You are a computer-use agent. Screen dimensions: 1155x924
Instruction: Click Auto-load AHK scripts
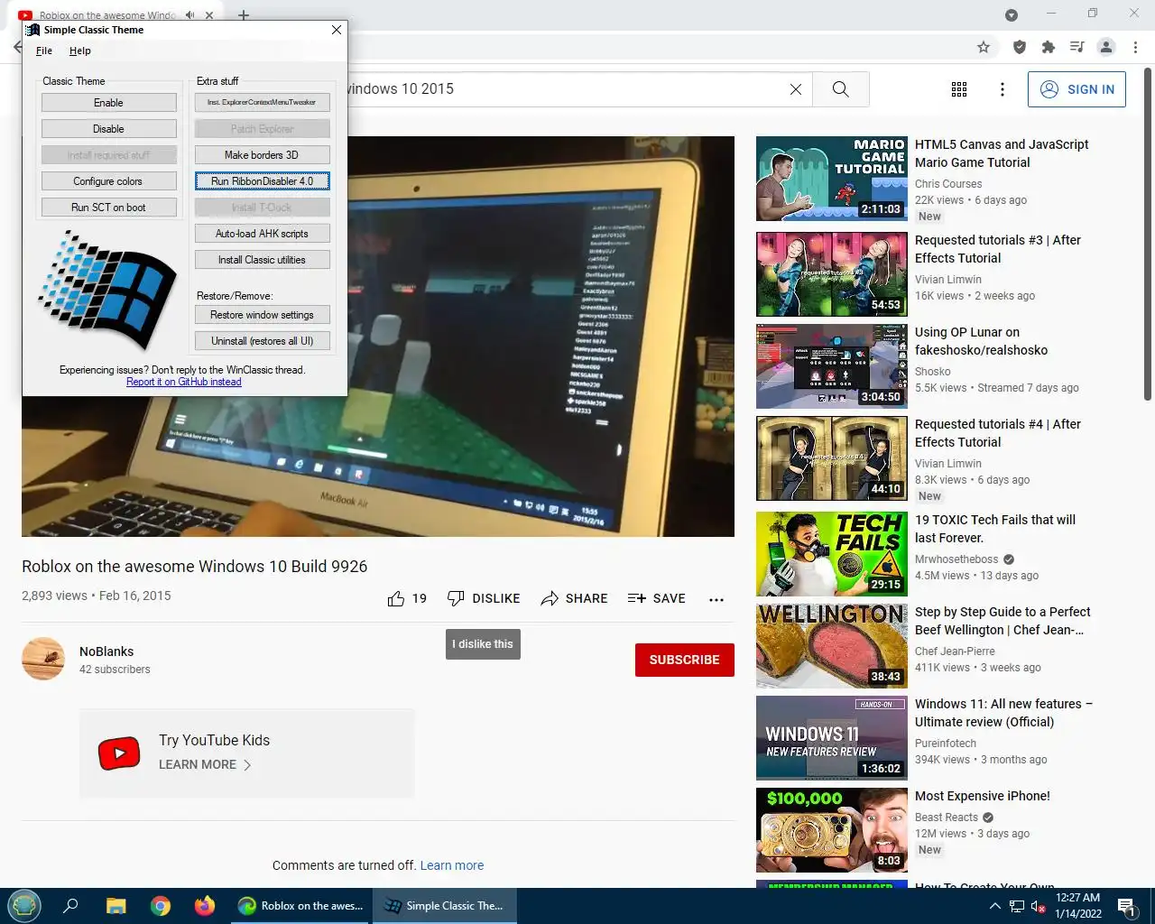pyautogui.click(x=262, y=234)
